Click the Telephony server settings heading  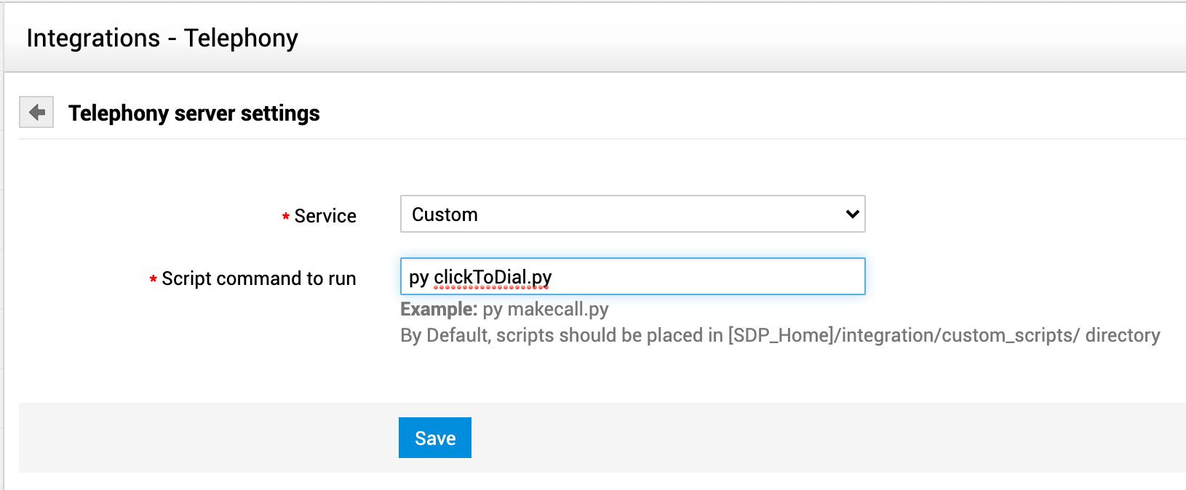tap(194, 113)
